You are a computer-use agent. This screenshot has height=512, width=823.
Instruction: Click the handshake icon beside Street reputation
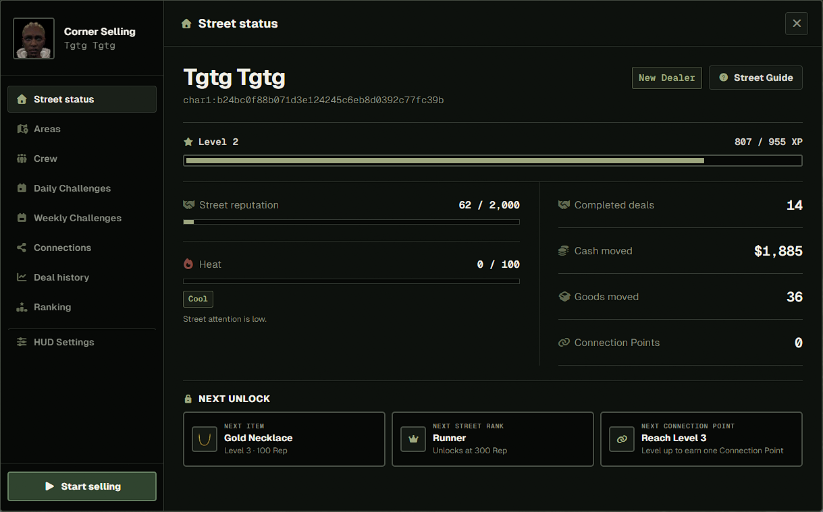(188, 204)
